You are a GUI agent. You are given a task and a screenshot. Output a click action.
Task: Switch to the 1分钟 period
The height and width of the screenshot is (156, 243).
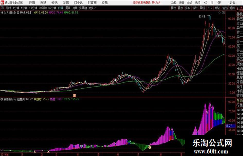coord(16,8)
